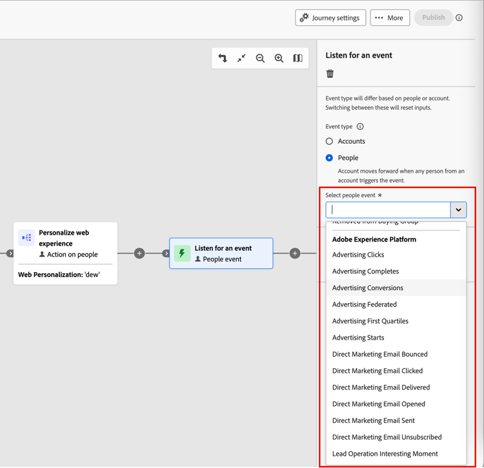Viewport: 484px width, 468px height.
Task: Click the fit-to-screen collapse arrows icon
Action: [241, 58]
